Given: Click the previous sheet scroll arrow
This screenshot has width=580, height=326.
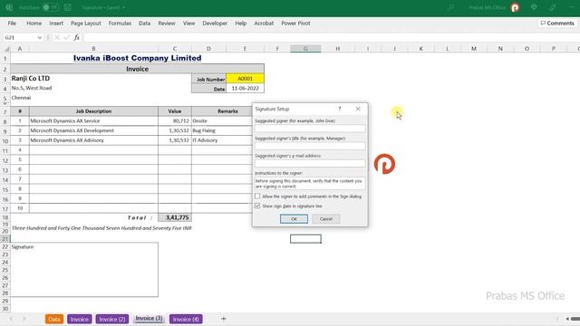Looking at the screenshot, I should [11, 319].
